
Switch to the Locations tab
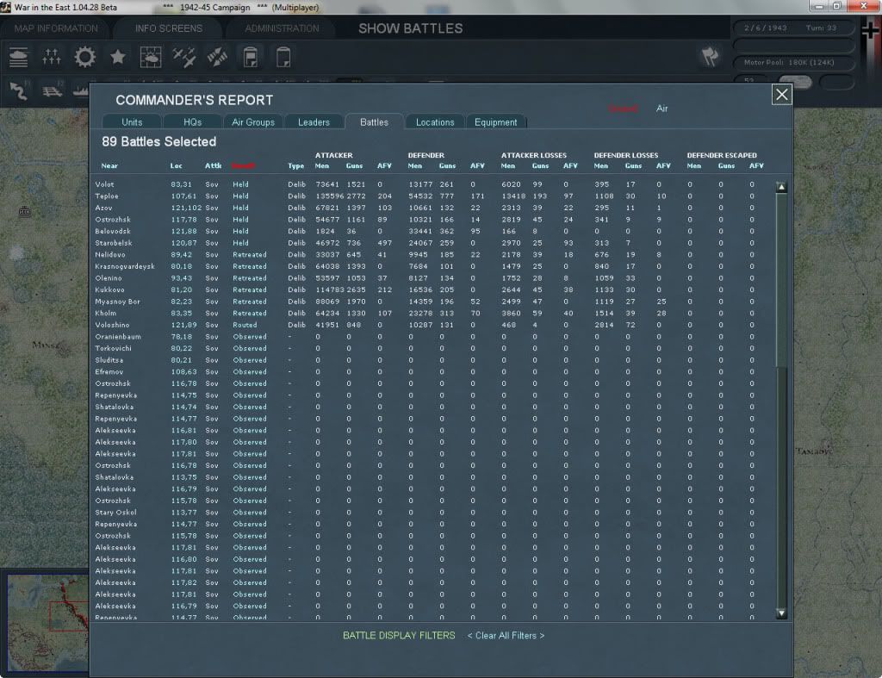[x=435, y=122]
